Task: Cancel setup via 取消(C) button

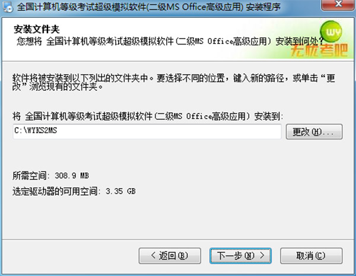Action: coord(311,256)
